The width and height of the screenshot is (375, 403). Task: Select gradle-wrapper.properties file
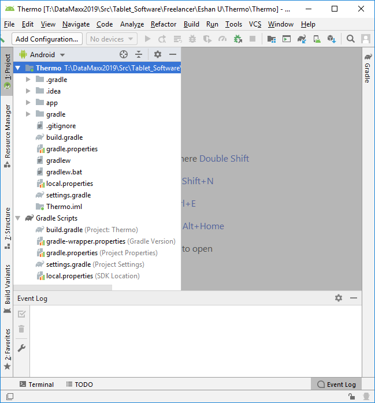(86, 241)
